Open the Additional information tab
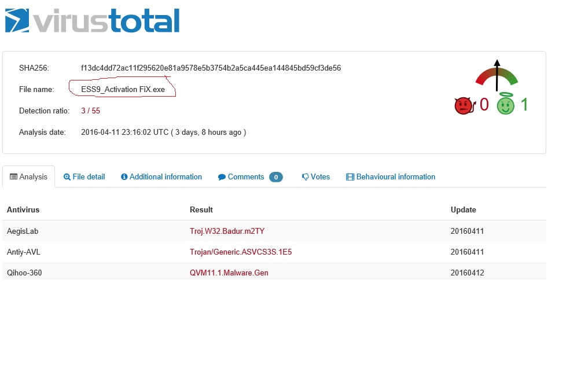This screenshot has height=386, width=570. coord(161,177)
